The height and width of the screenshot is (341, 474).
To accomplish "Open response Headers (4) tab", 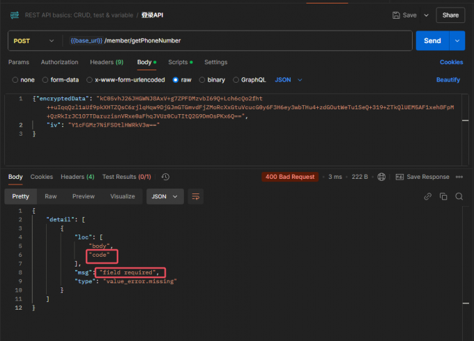I will point(77,177).
